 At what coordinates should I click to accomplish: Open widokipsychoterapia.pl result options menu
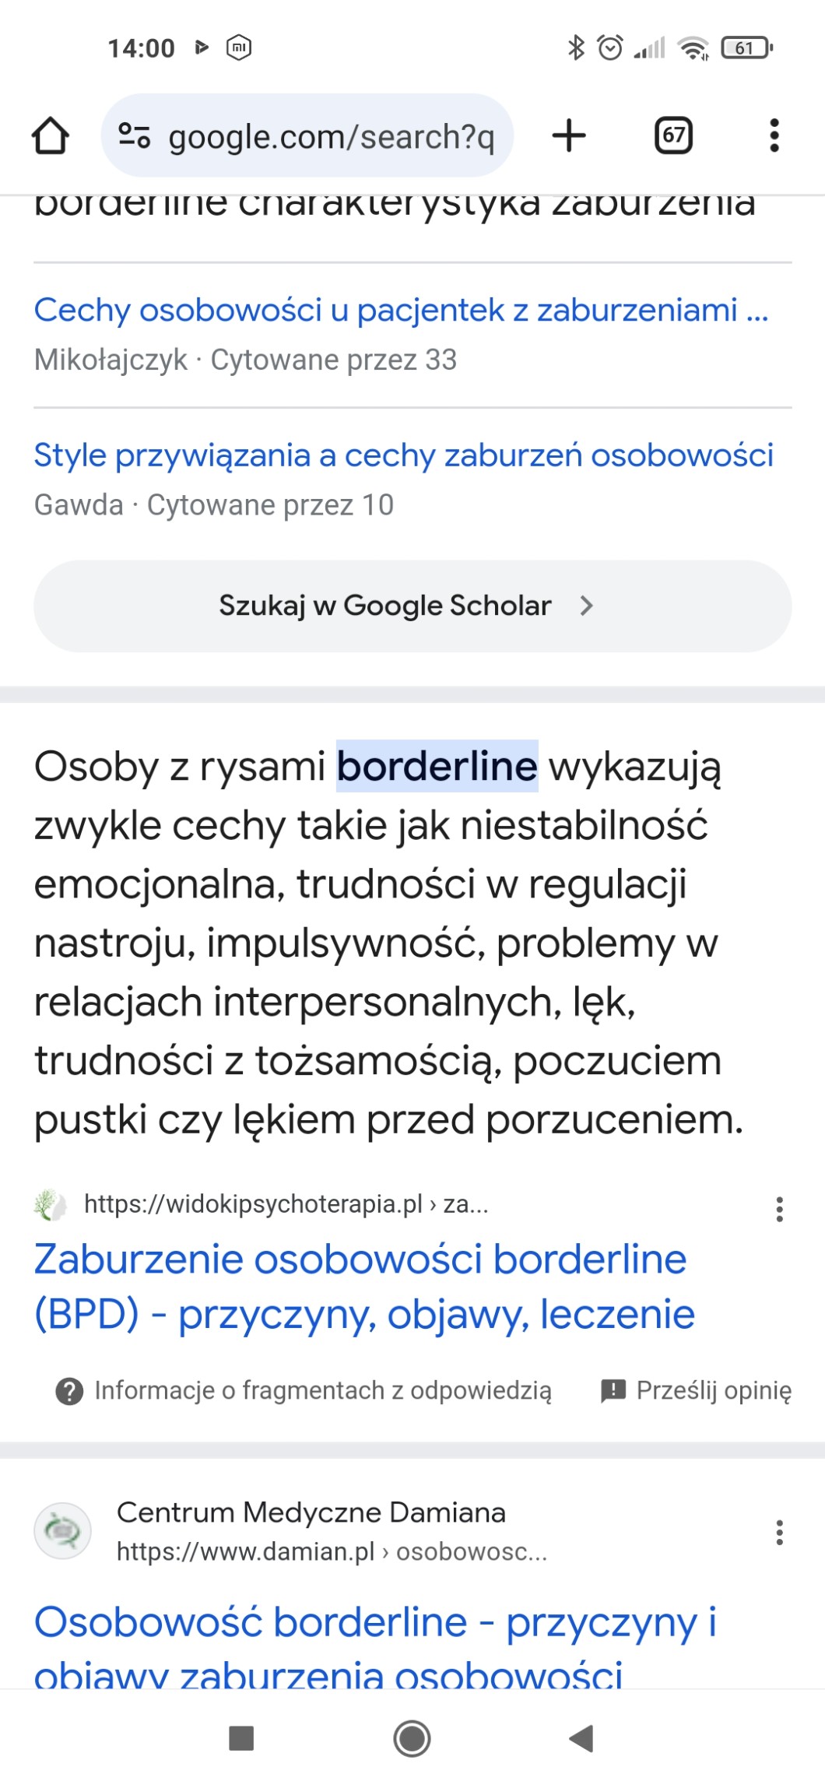(779, 1209)
